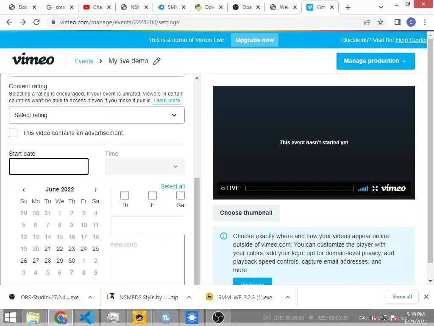Click the TL app icon in taskbar
Image resolution: width=434 pixels, height=326 pixels.
tap(166, 318)
